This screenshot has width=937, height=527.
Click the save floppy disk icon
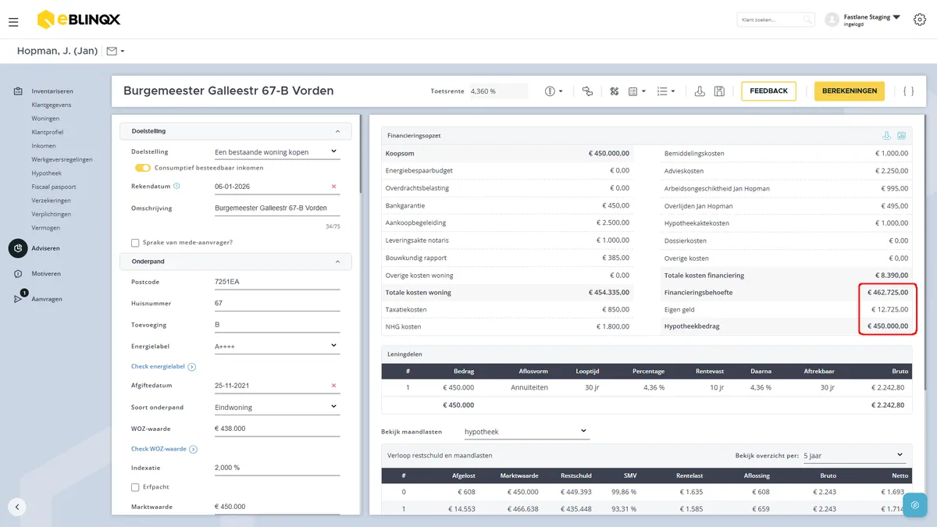click(719, 91)
